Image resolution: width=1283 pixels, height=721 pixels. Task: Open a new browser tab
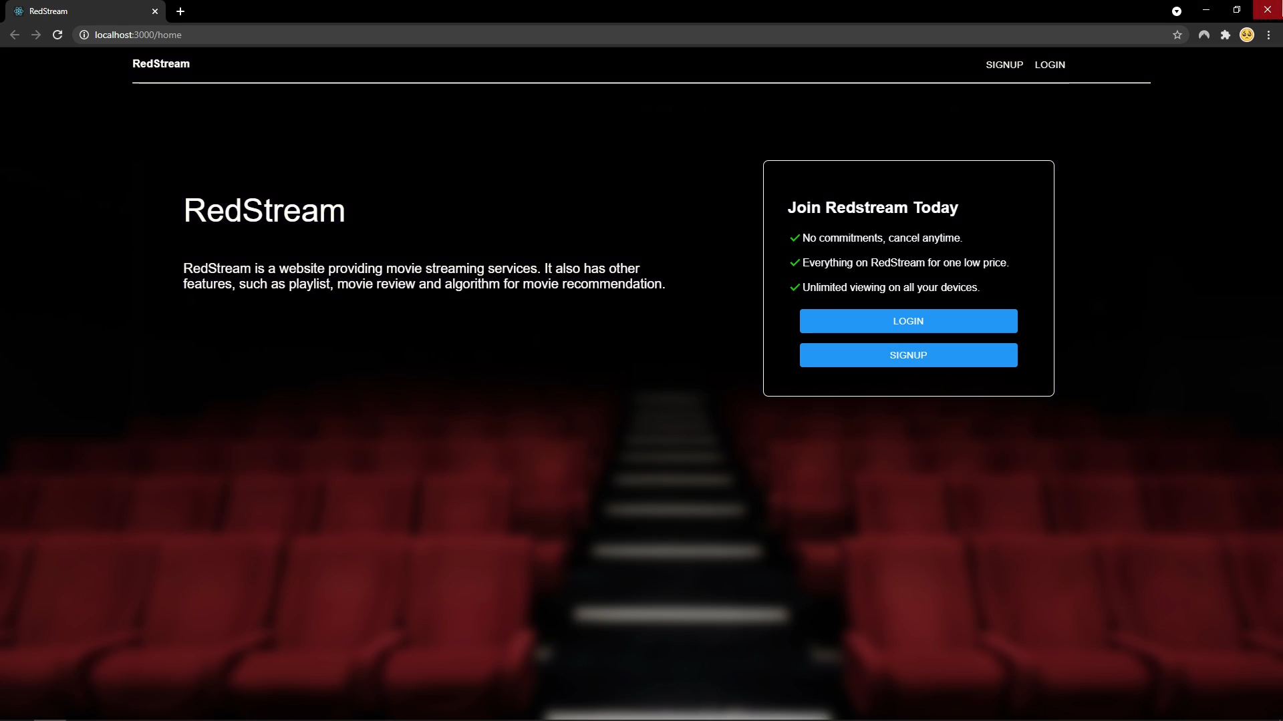[180, 11]
